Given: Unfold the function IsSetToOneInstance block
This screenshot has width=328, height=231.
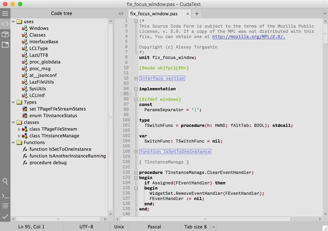Looking at the screenshot, I should coord(136,152).
